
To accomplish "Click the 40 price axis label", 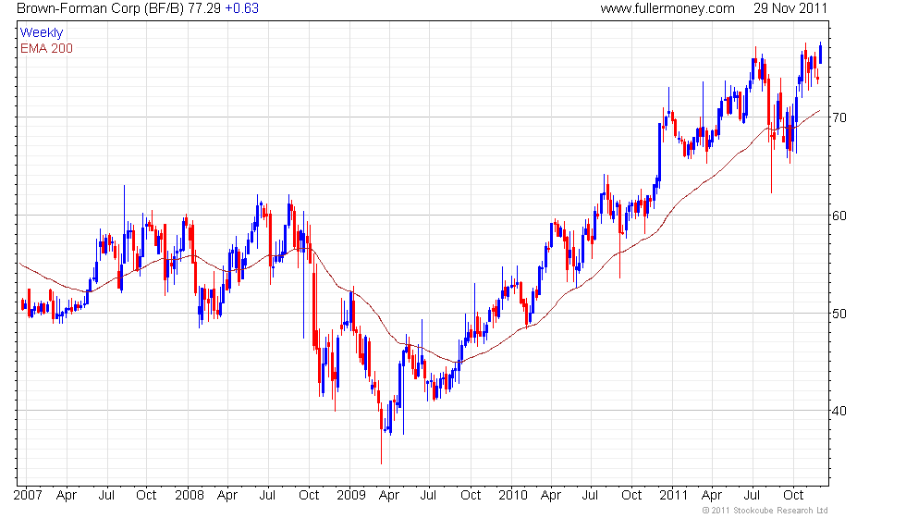I will point(839,411).
